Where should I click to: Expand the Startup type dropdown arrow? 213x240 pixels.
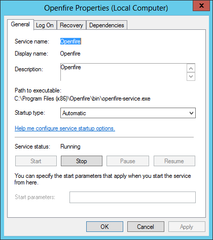191,113
